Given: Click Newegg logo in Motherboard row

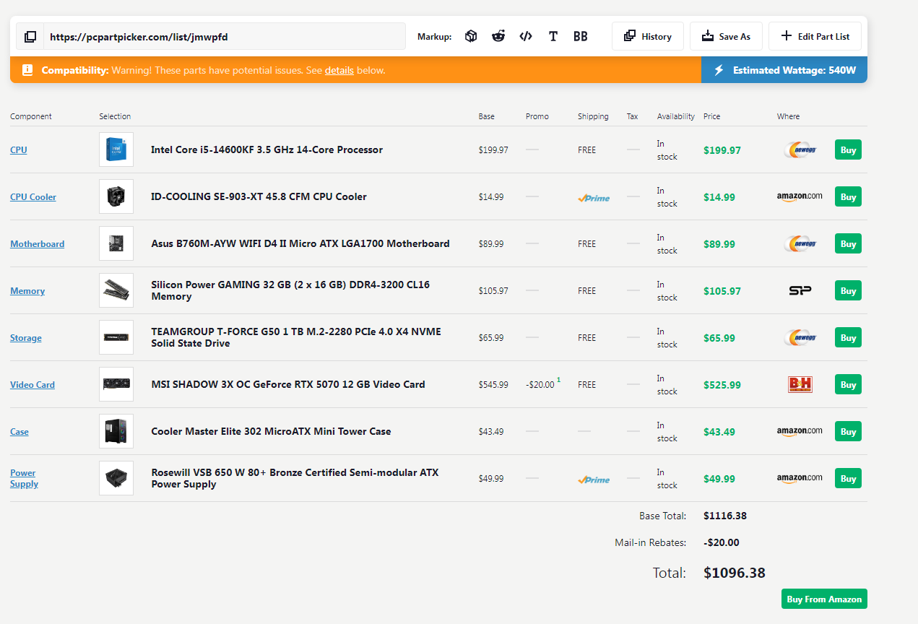Looking at the screenshot, I should [x=800, y=243].
